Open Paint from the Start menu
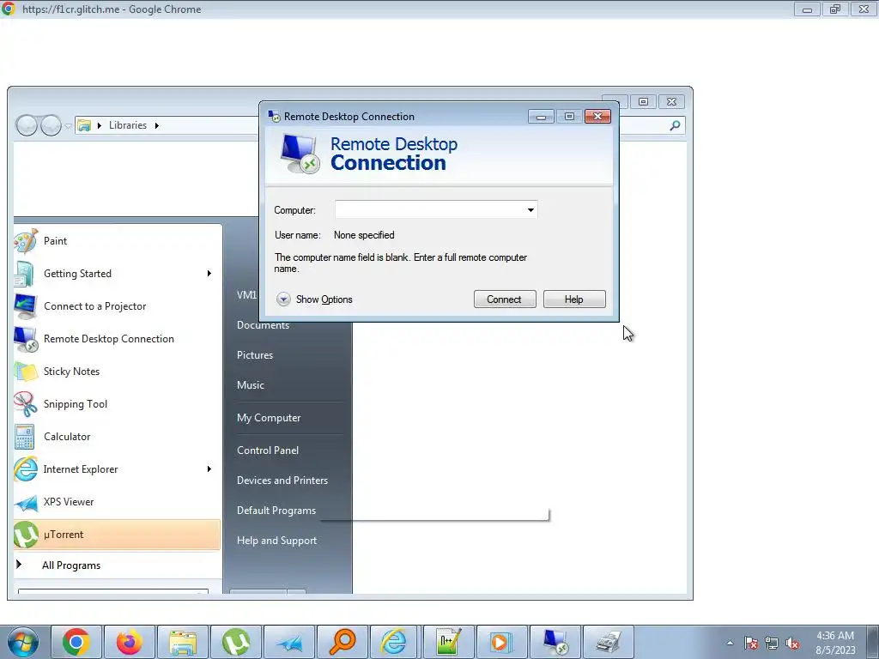The height and width of the screenshot is (659, 879). tap(117, 241)
